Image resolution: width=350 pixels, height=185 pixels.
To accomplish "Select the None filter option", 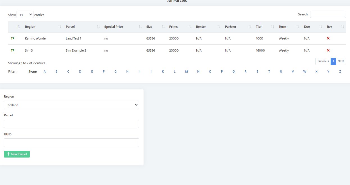I will click(33, 71).
